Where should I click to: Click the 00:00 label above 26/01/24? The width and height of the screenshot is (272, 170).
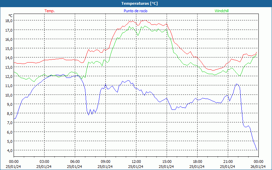click(x=258, y=162)
